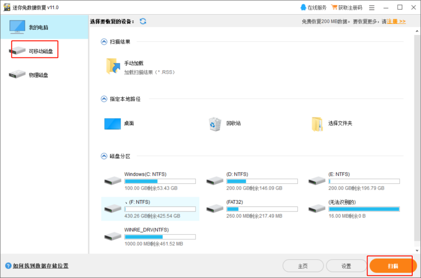The width and height of the screenshot is (421, 278).
Task: Select the My Computer tab
Action: pyautogui.click(x=44, y=27)
